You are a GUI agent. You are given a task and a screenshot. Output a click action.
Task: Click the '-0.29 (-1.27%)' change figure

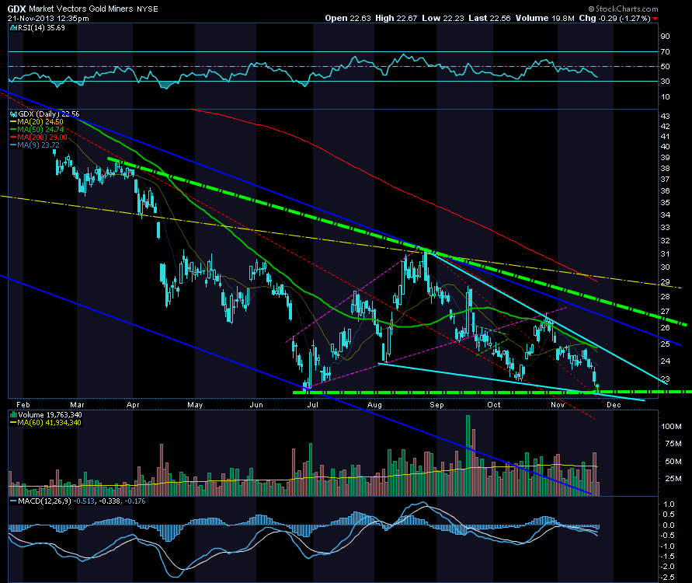pos(624,18)
